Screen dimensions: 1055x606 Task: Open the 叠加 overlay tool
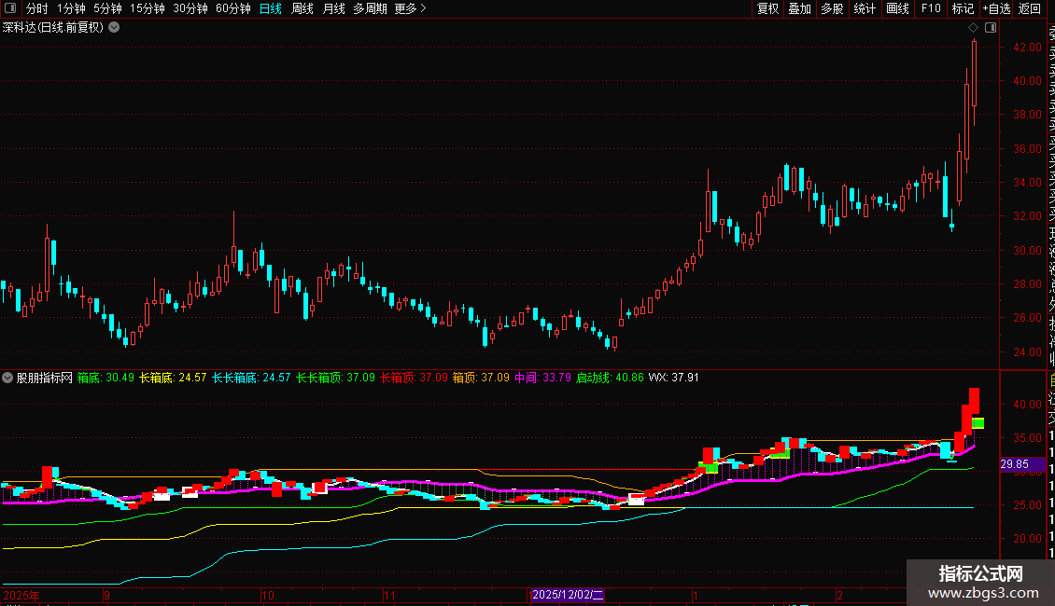pos(799,8)
